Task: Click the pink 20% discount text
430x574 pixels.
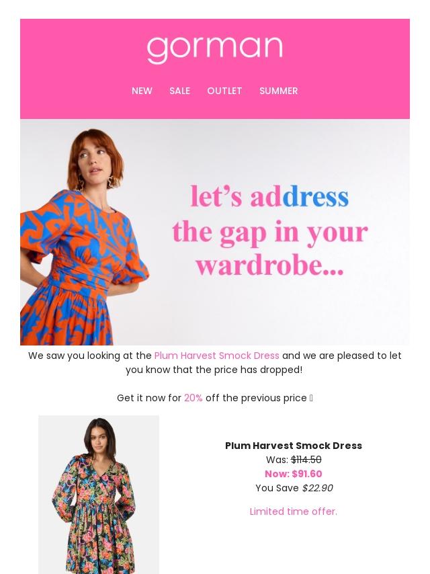Action: pyautogui.click(x=193, y=398)
